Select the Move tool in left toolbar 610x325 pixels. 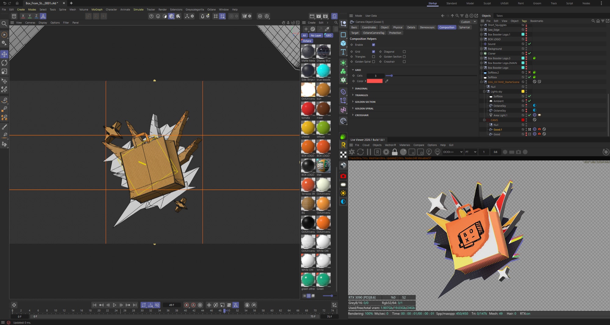pos(4,54)
